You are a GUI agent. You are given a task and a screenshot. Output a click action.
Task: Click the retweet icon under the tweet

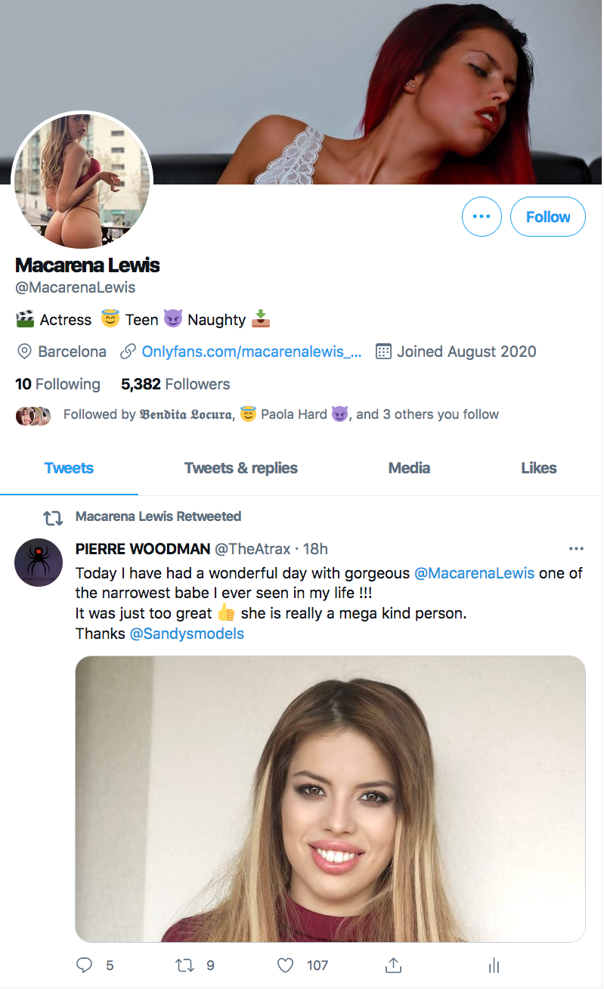(x=184, y=965)
